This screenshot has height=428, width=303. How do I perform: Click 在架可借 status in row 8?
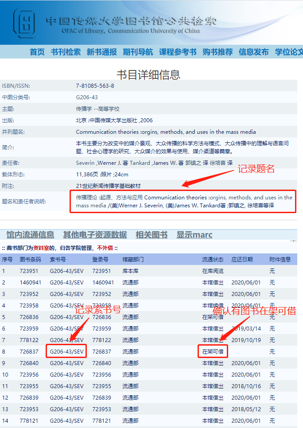[x=213, y=351]
